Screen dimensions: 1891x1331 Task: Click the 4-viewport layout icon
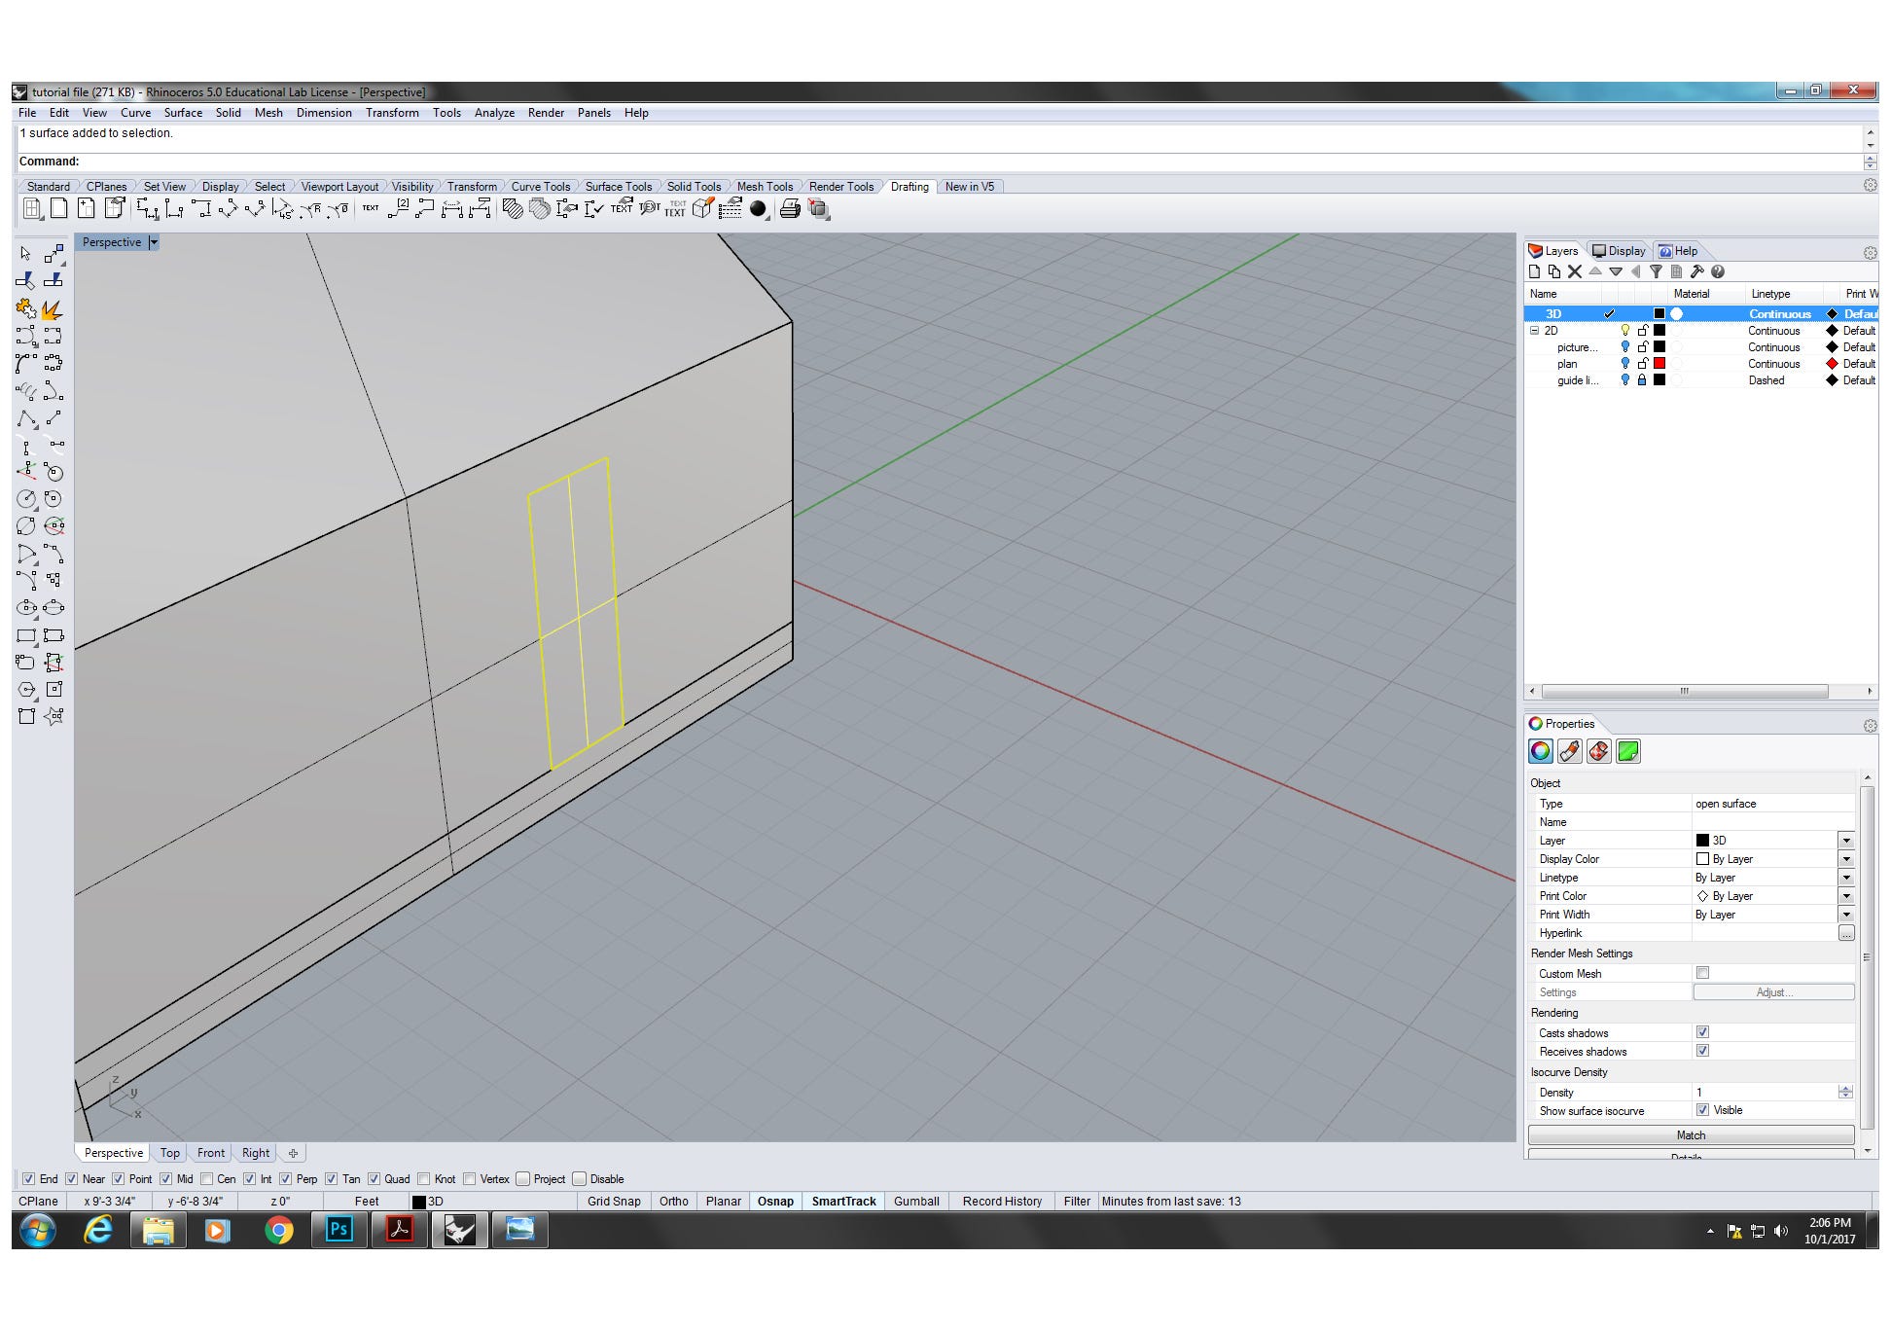pyautogui.click(x=32, y=209)
